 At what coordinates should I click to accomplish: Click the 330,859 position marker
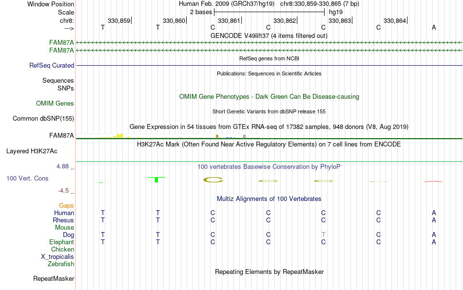click(119, 20)
